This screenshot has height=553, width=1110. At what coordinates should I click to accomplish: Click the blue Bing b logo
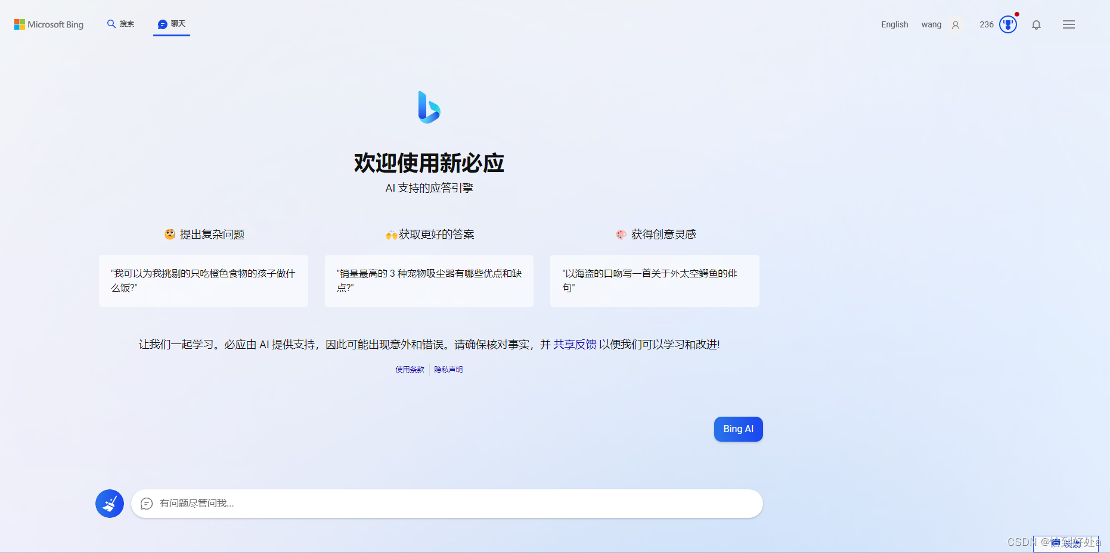click(429, 107)
